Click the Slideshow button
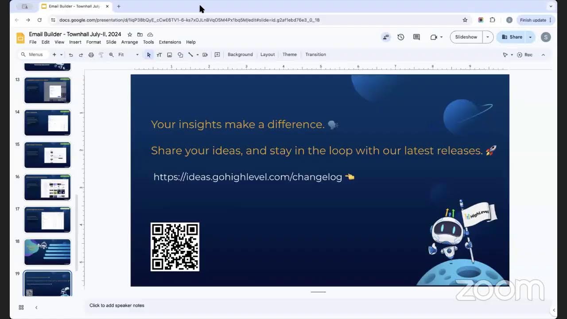567x319 pixels. pyautogui.click(x=466, y=37)
